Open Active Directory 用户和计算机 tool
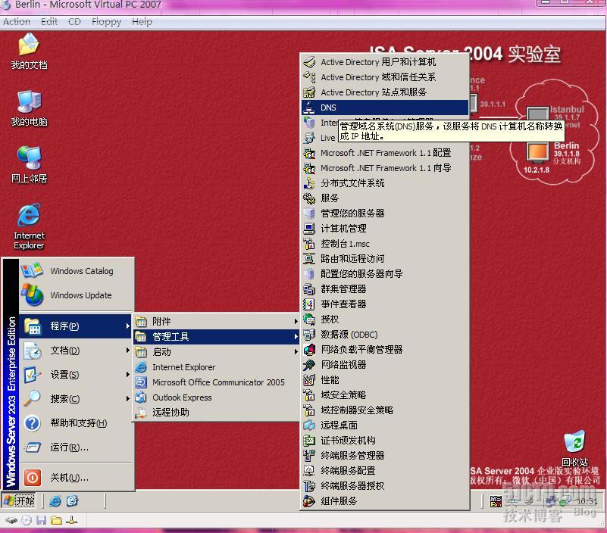 coord(385,62)
